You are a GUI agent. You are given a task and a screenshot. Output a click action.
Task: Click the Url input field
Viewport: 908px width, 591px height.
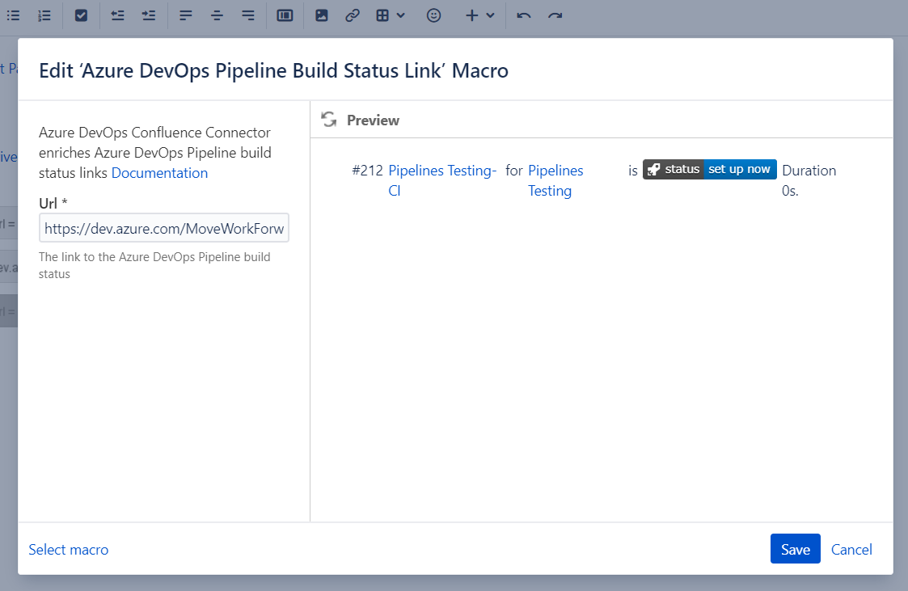tap(164, 229)
